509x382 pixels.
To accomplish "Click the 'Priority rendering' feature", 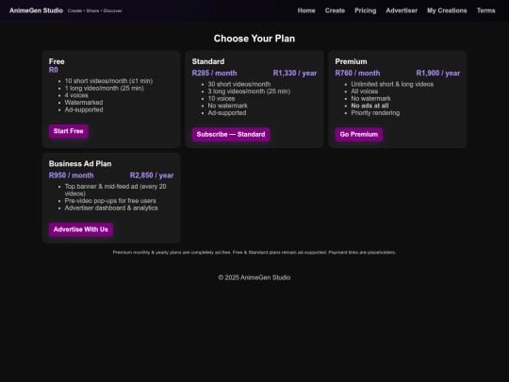I will tap(375, 113).
